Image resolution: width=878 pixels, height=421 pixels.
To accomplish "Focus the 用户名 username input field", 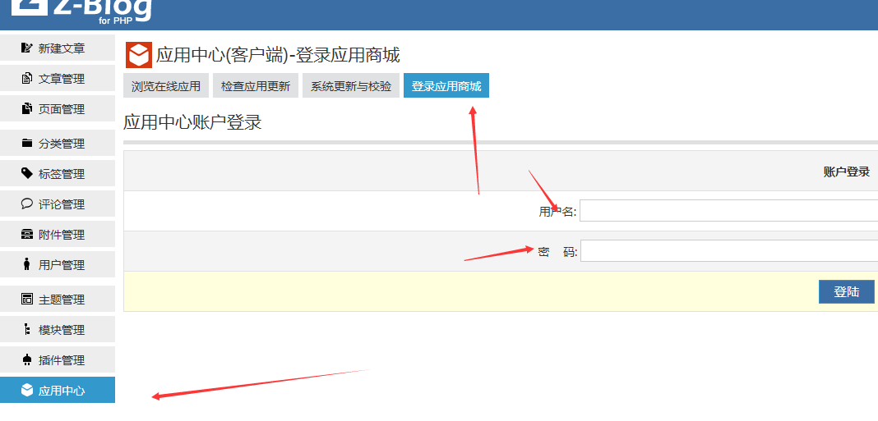I will pos(728,212).
